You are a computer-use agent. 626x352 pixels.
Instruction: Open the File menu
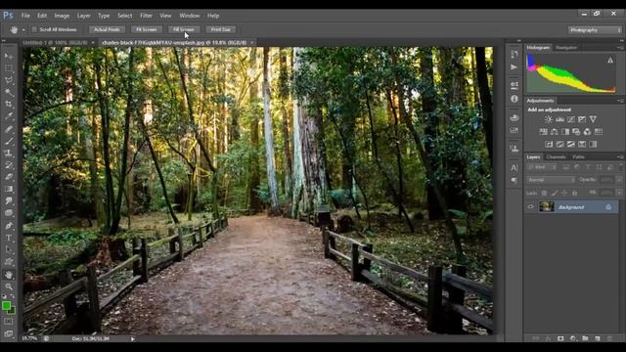[x=25, y=16]
